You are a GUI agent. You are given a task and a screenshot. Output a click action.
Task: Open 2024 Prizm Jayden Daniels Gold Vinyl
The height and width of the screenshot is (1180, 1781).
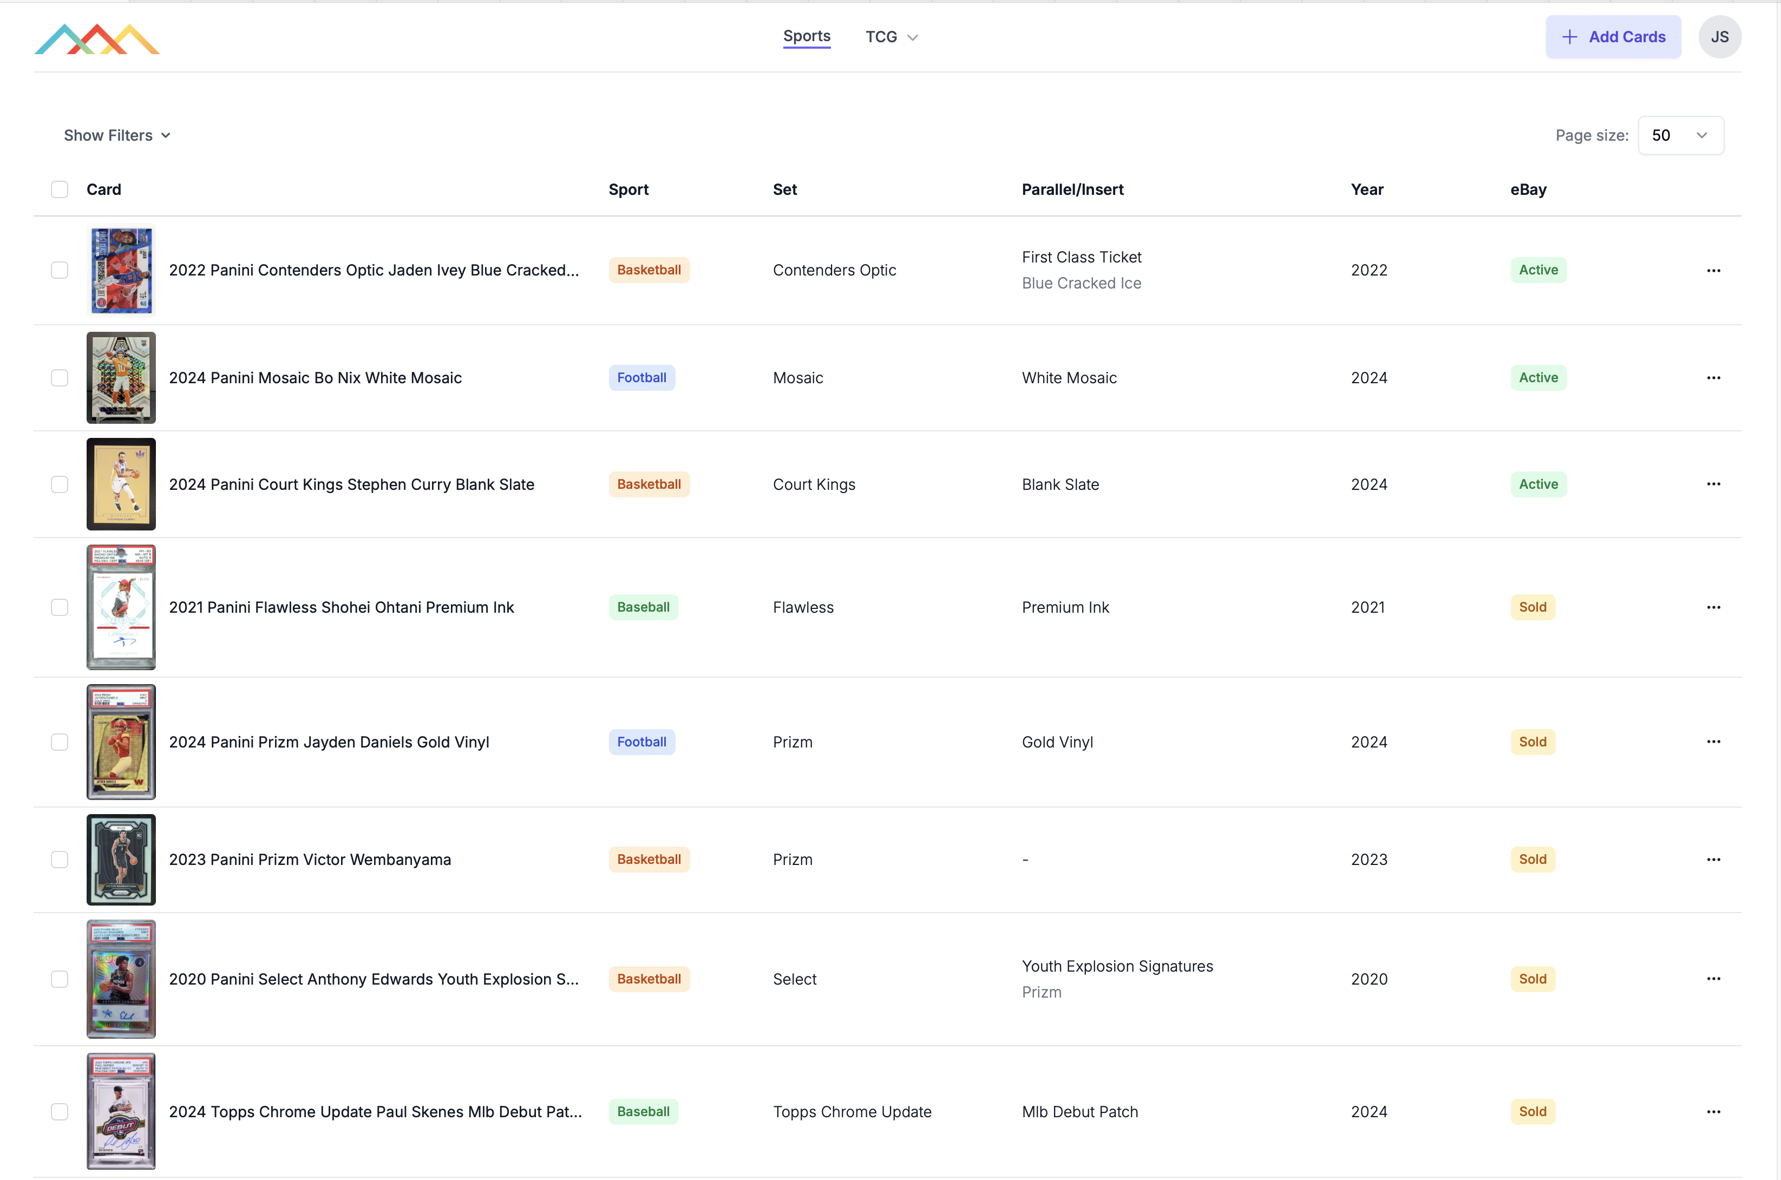pyautogui.click(x=329, y=742)
